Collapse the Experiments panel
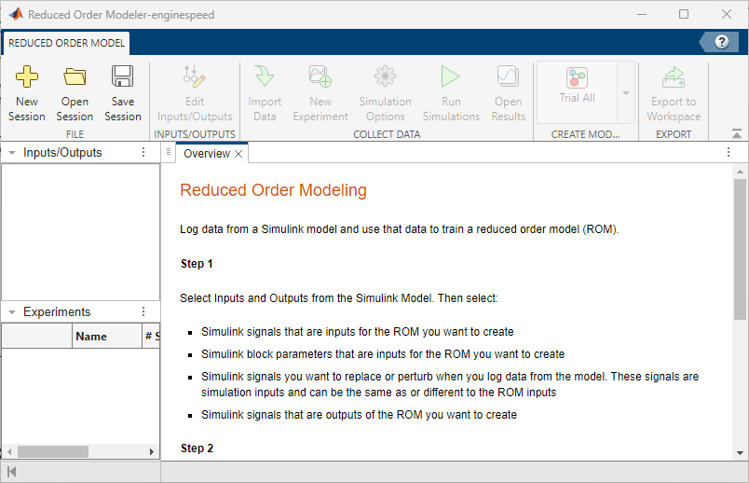 [x=12, y=312]
